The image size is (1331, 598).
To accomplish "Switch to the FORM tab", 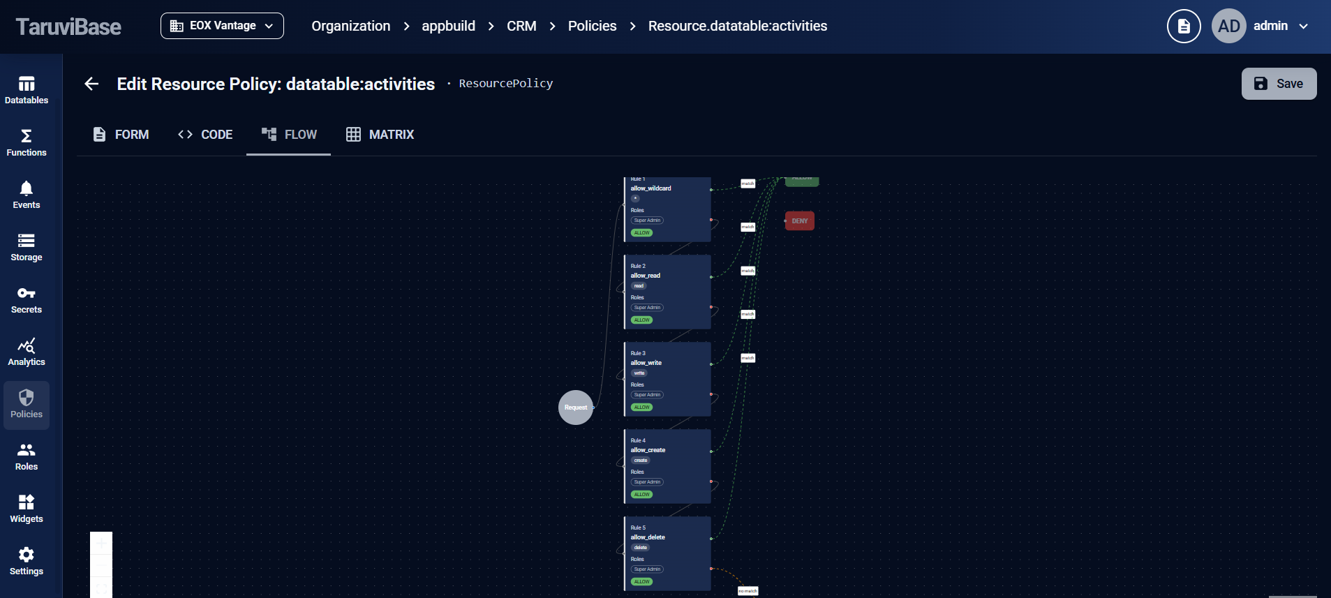I will click(121, 135).
